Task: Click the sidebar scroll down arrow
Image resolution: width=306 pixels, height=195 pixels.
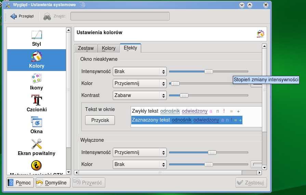Action: (68, 172)
